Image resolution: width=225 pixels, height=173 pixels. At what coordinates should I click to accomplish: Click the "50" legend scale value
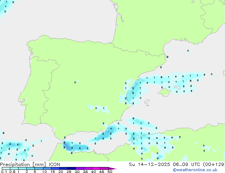point(110,172)
